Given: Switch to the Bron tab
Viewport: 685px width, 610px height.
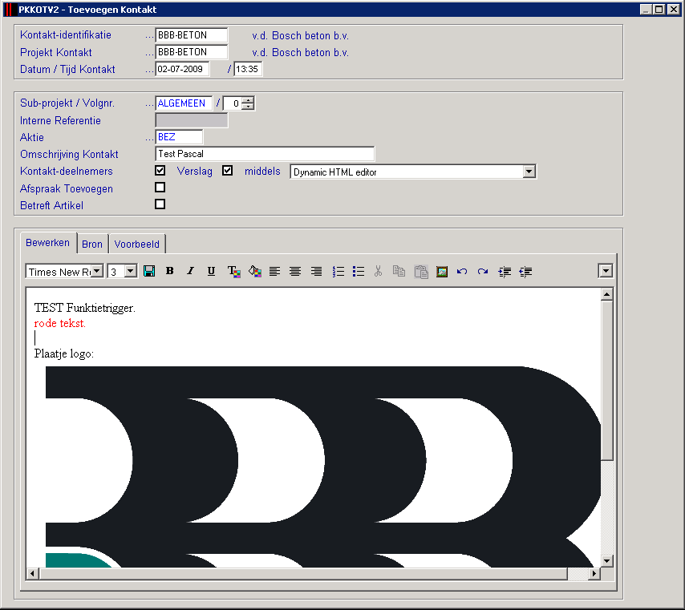Looking at the screenshot, I should point(92,244).
